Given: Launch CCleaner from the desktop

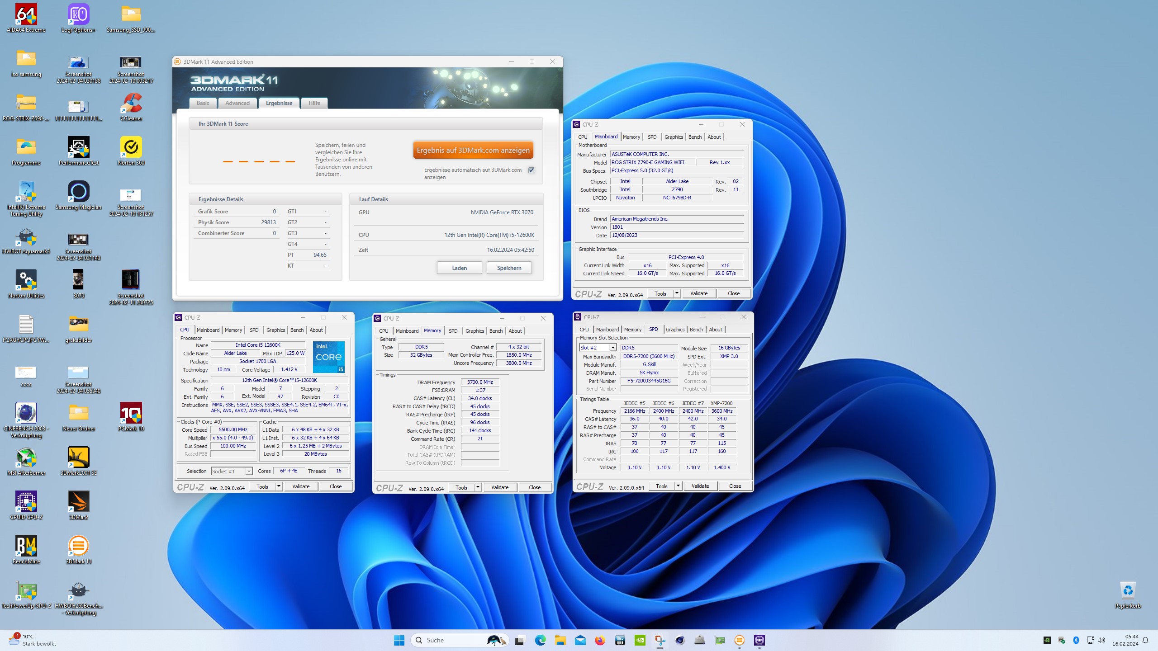Looking at the screenshot, I should (x=131, y=107).
